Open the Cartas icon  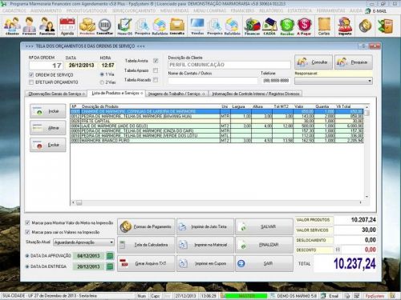click(x=324, y=26)
